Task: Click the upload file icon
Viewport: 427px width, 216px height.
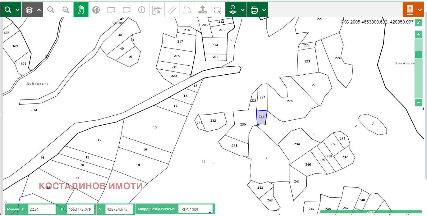Action: pos(202,10)
